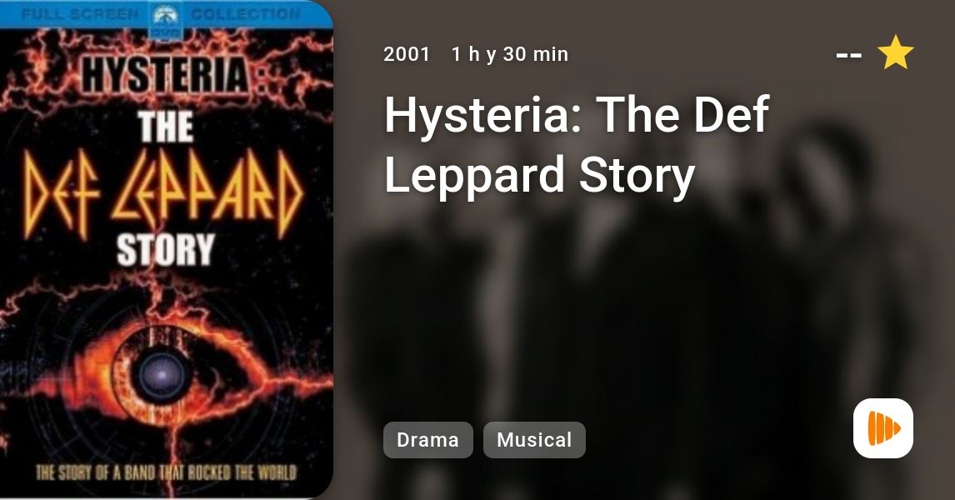The width and height of the screenshot is (955, 500).
Task: Click the fiery eye graphic on poster
Action: tap(163, 374)
